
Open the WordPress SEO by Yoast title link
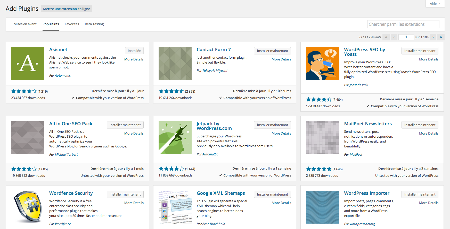(364, 52)
